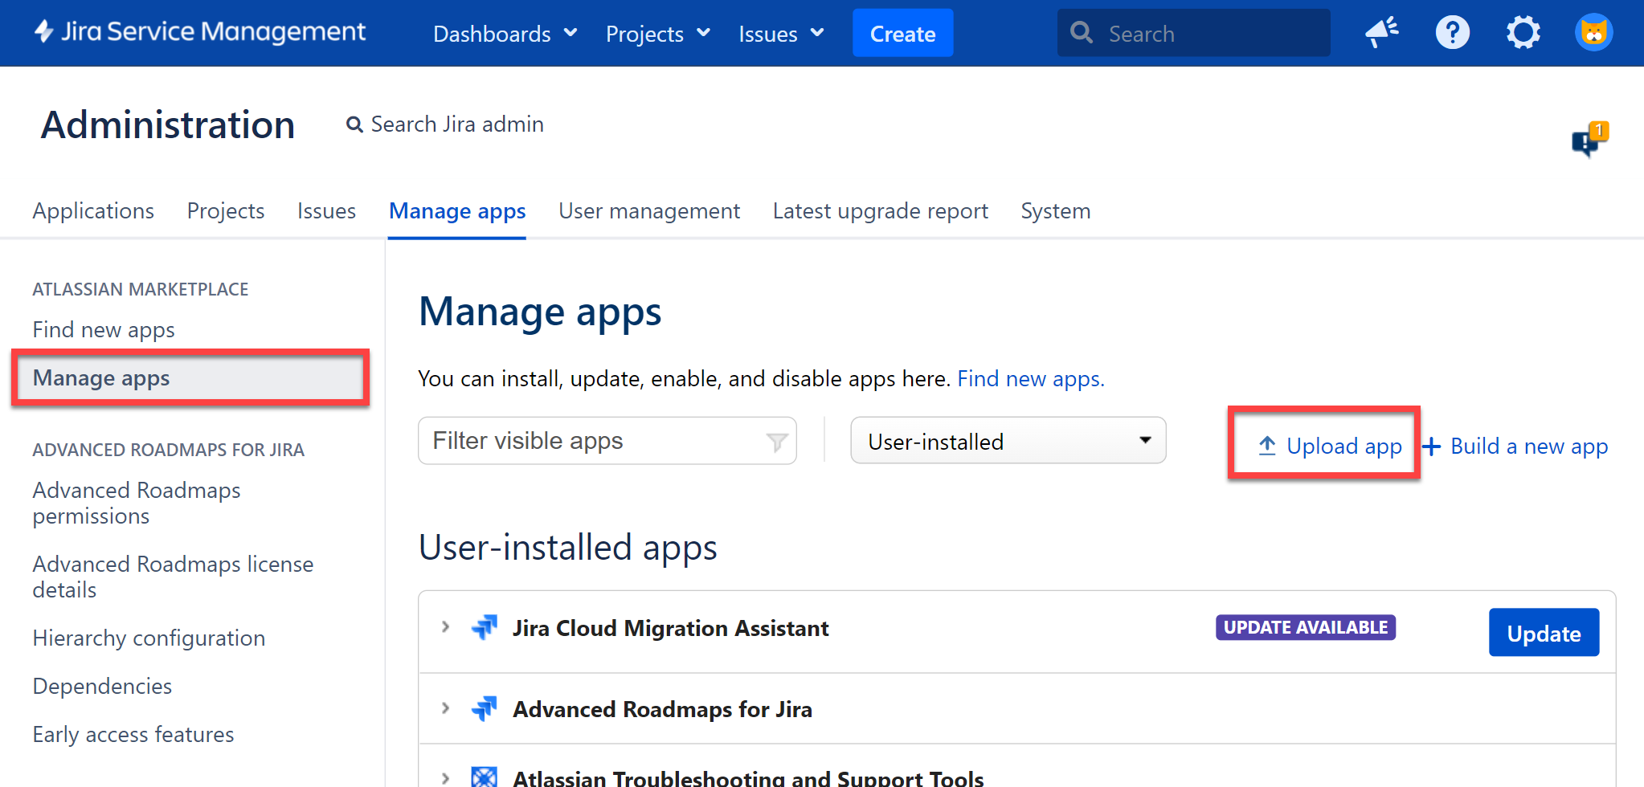Open Dependencies in the sidebar
The height and width of the screenshot is (787, 1644).
[x=102, y=686]
